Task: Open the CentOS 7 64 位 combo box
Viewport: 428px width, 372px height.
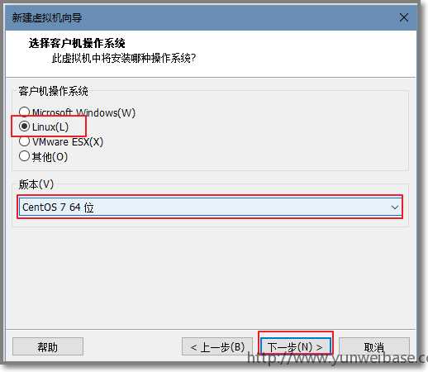Action: coord(210,207)
